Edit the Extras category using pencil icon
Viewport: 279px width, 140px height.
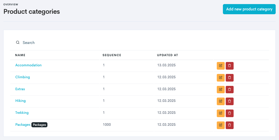coord(221,89)
